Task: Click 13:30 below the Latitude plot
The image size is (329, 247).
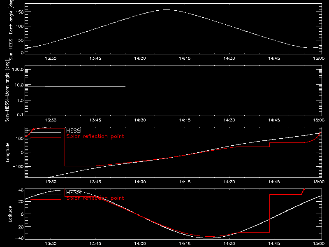Action: [51, 243]
